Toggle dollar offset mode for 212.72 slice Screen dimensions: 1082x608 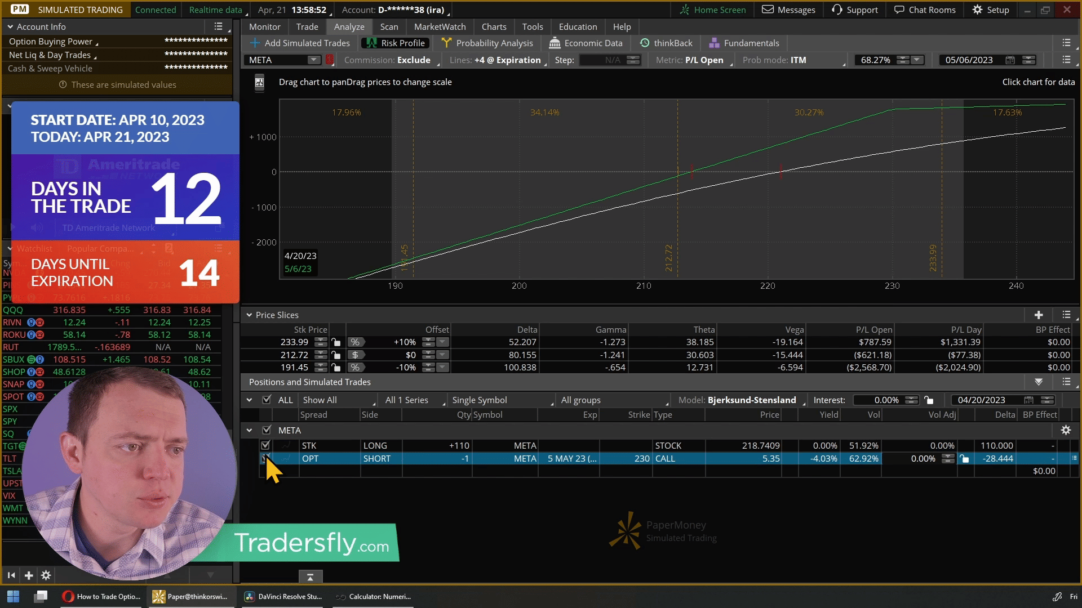coord(355,355)
